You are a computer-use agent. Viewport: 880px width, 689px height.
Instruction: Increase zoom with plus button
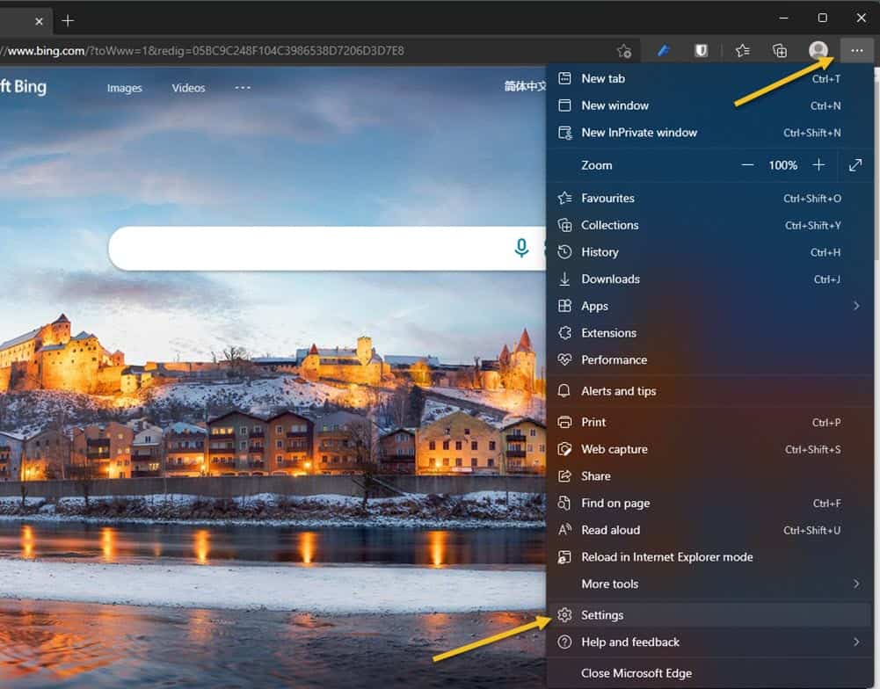coord(818,165)
